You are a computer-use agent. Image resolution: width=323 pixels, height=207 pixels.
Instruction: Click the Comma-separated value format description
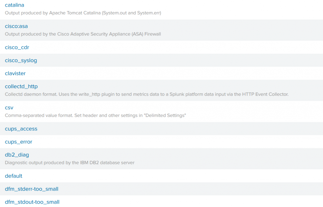95,116
